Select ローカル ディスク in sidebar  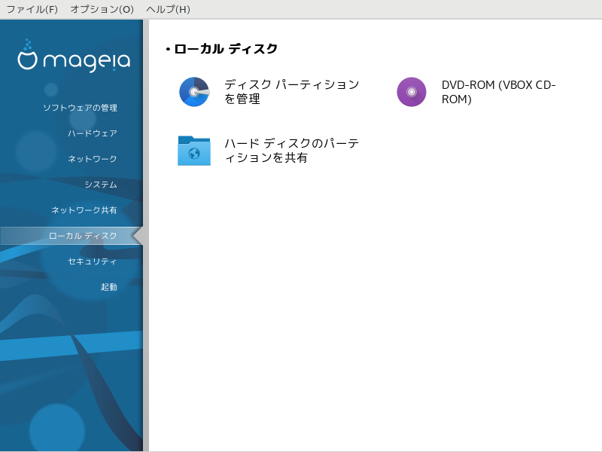[x=71, y=236]
